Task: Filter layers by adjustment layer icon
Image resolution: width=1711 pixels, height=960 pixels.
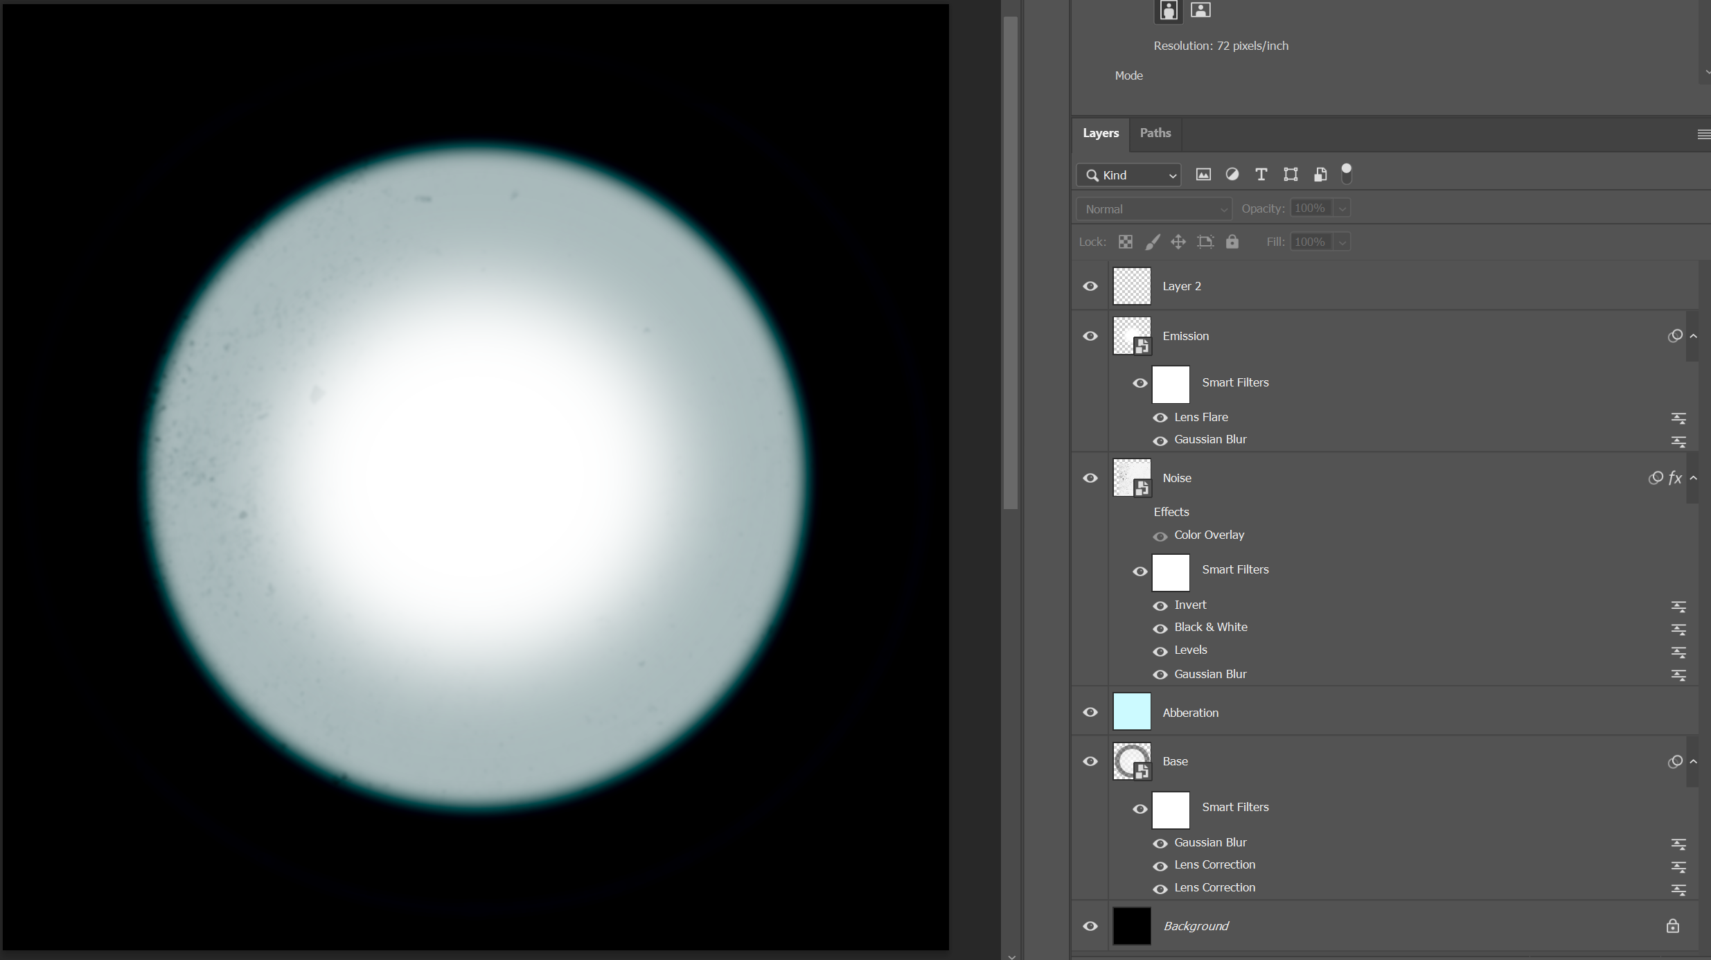Action: (x=1232, y=175)
